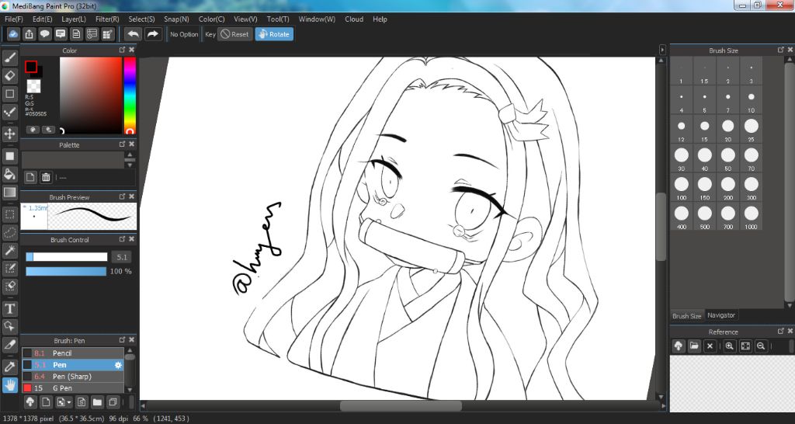The height and width of the screenshot is (424, 795).
Task: Undock the Brush Size panel
Action: [781, 50]
